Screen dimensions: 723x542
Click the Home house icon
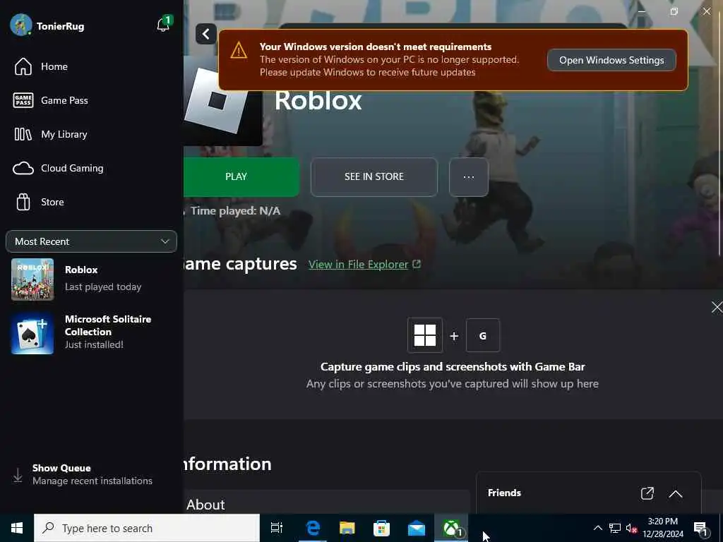pos(23,66)
